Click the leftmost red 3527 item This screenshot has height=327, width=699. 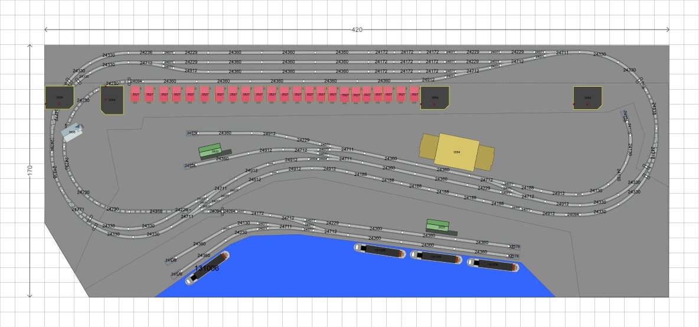135,94
